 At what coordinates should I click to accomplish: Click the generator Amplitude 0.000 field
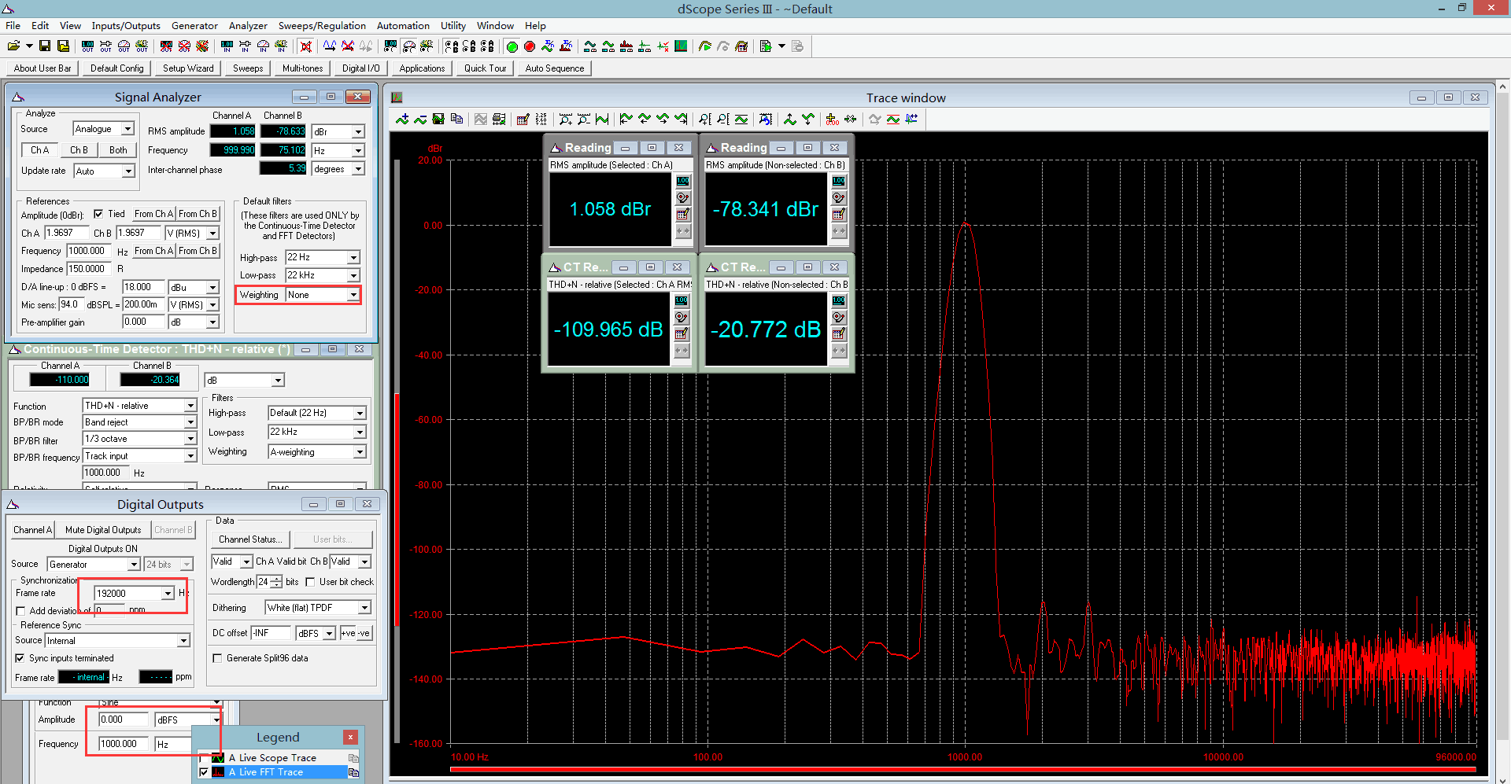click(124, 720)
